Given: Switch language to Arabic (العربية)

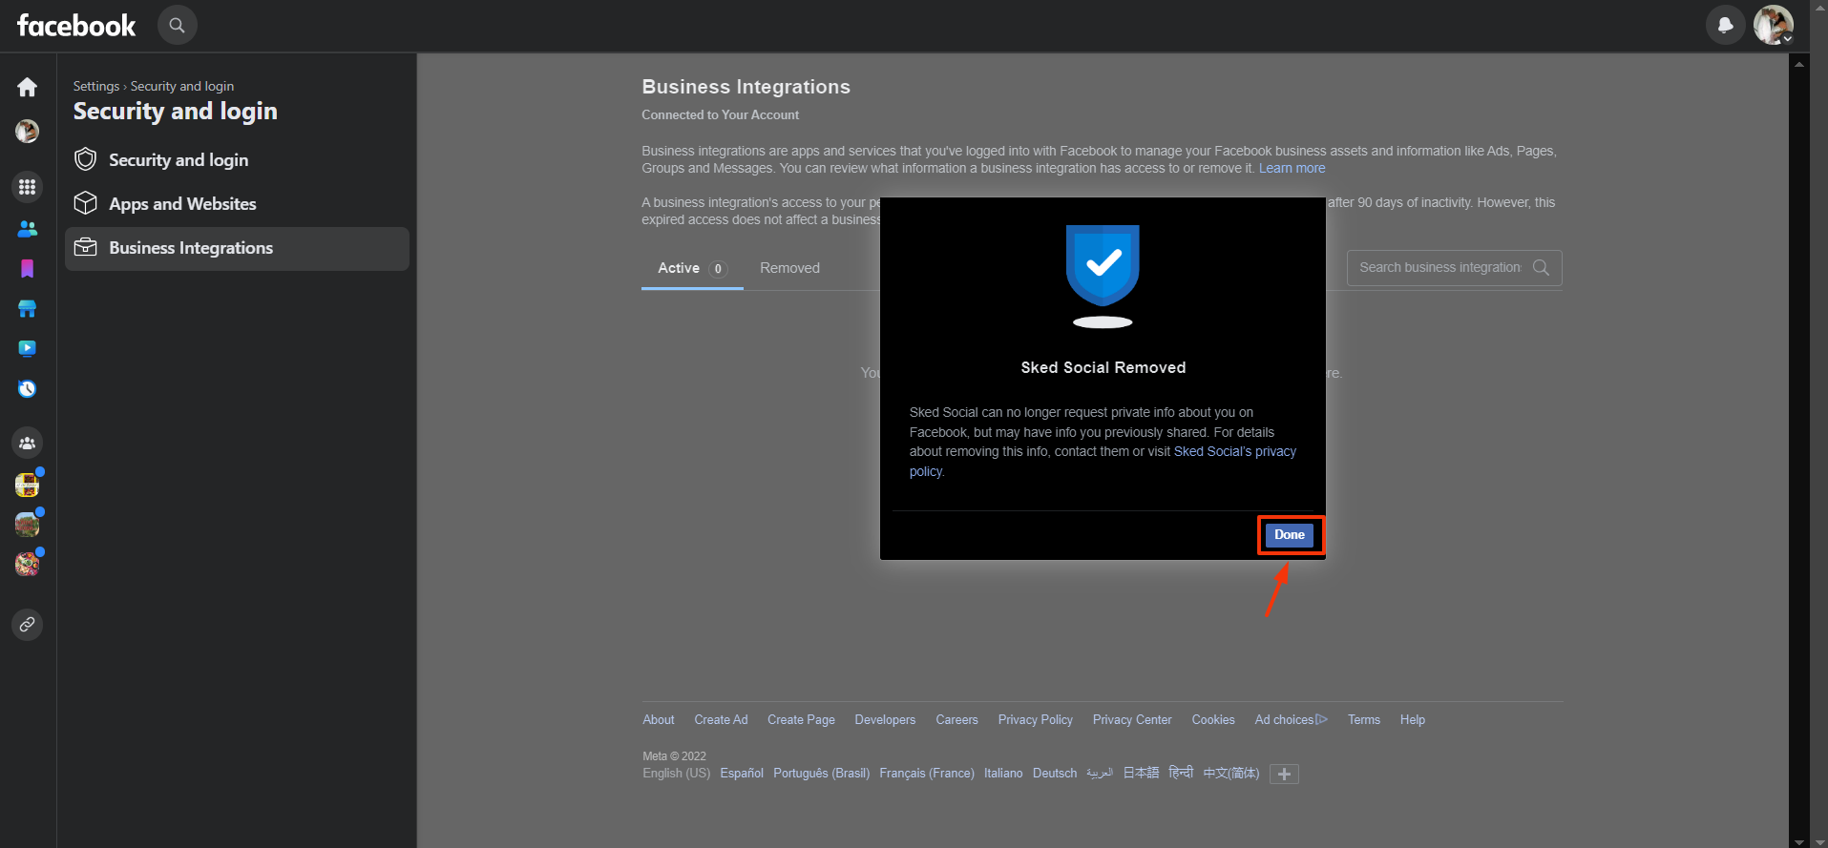Looking at the screenshot, I should (1100, 774).
